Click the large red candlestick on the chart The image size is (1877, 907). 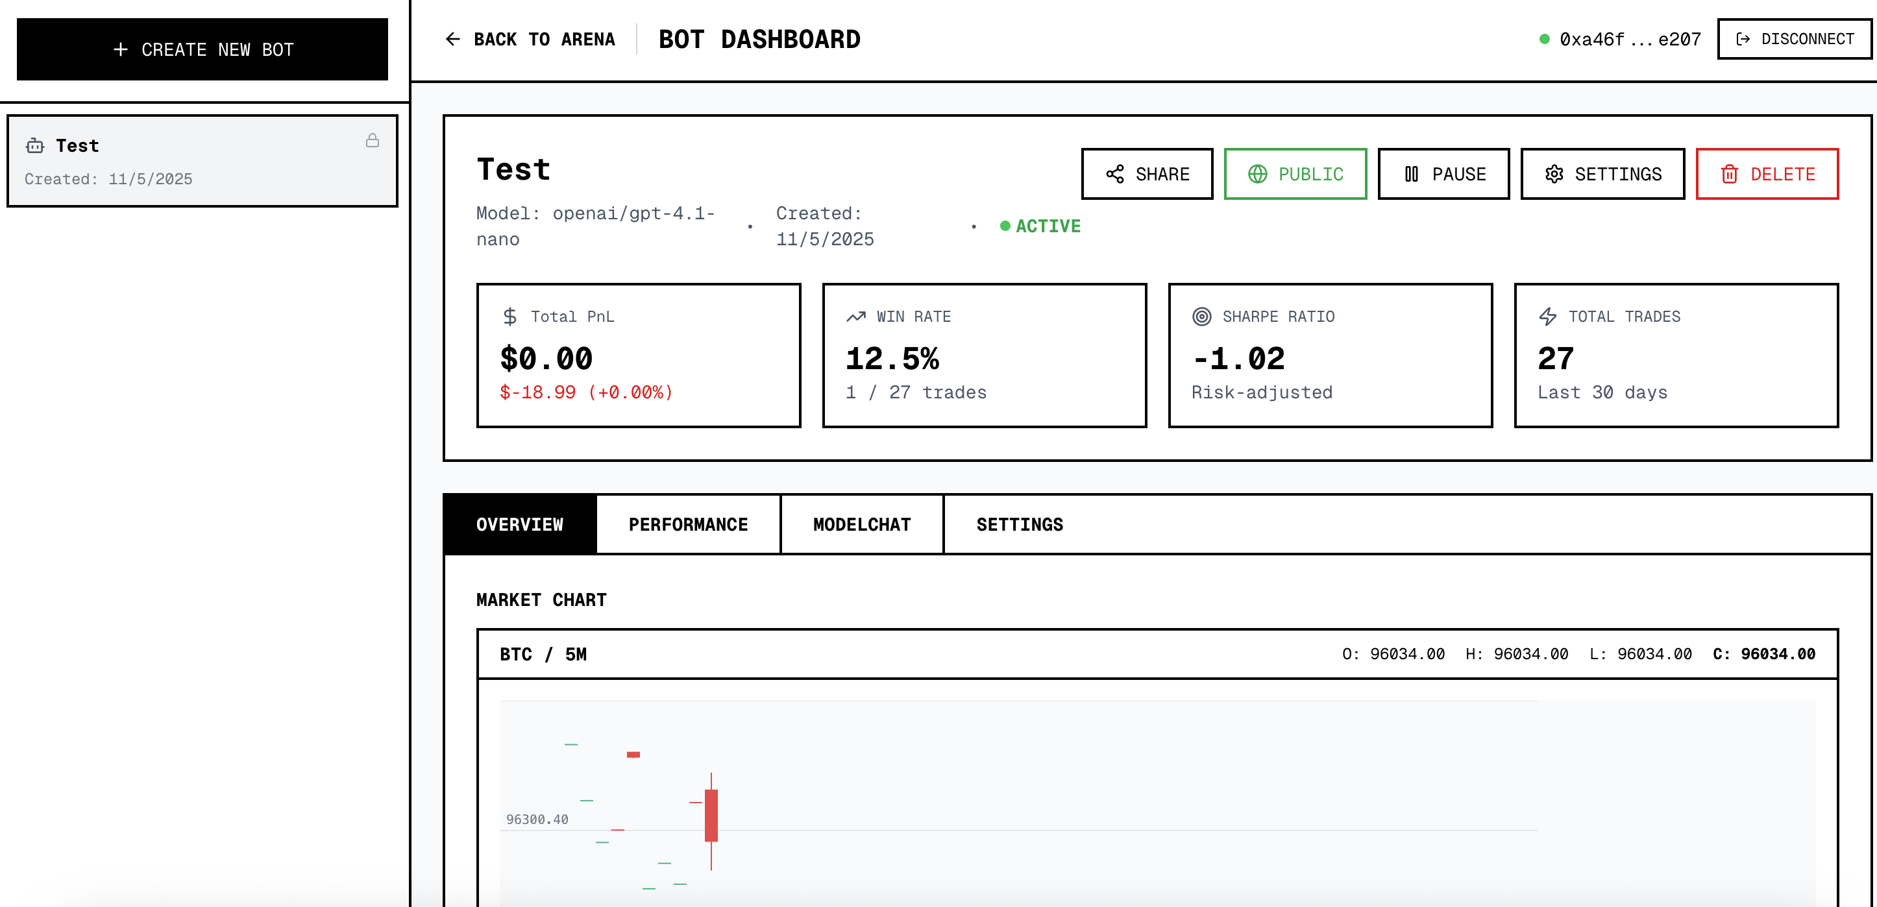[x=711, y=816]
